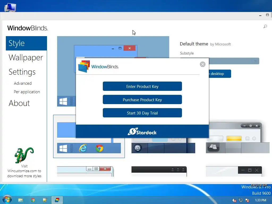The height and width of the screenshot is (204, 272).
Task: Open the Action Center flag icon
Action: click(247, 200)
